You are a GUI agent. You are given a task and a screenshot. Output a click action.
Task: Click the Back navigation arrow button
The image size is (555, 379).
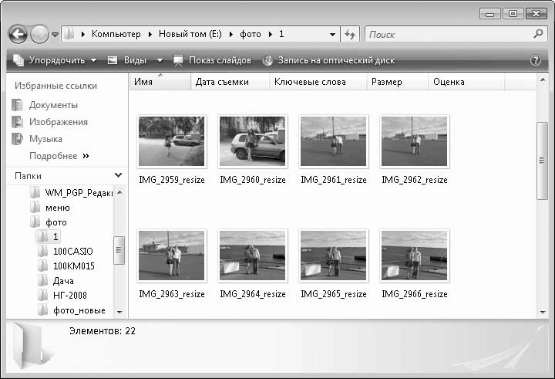18,35
